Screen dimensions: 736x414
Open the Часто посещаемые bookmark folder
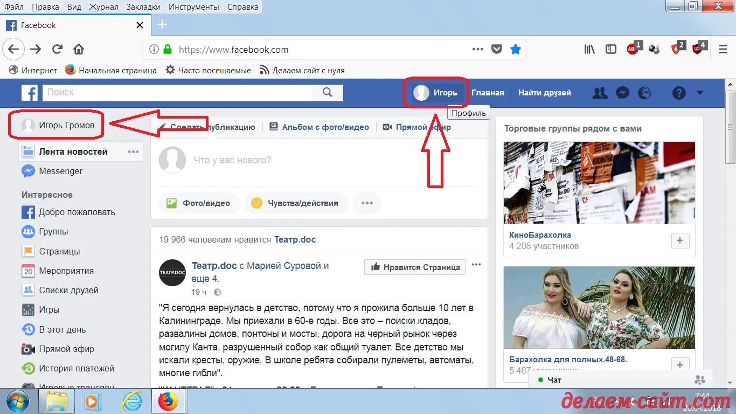point(208,70)
